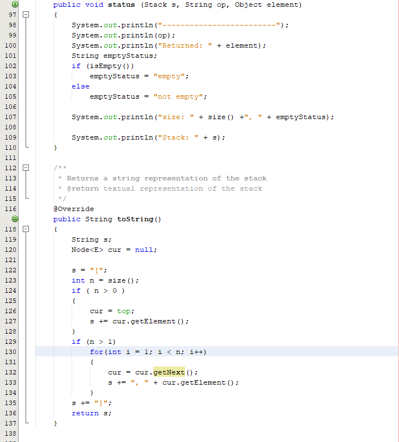Click the "String s;" declaration on line 119
399x442 pixels.
(91, 239)
